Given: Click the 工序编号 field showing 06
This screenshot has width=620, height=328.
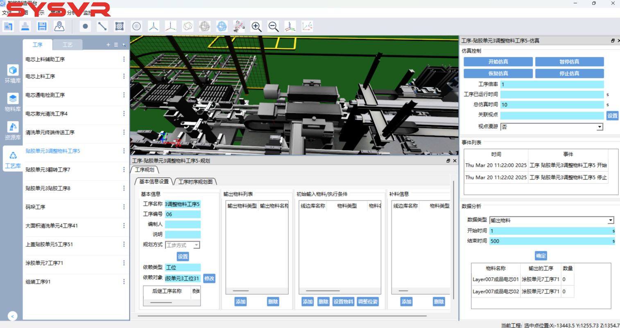Looking at the screenshot, I should click(x=183, y=214).
